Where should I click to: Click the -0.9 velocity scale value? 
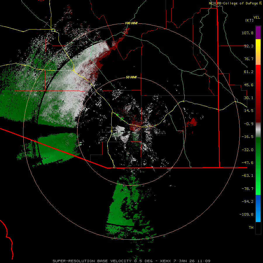(249, 124)
